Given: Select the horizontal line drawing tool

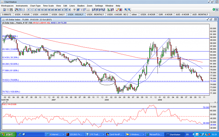Looking at the screenshot, I should tap(100, 10).
